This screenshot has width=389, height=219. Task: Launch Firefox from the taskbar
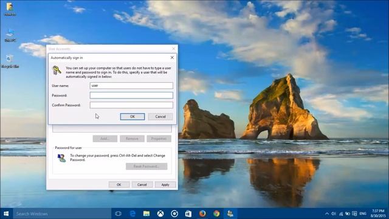202,214
